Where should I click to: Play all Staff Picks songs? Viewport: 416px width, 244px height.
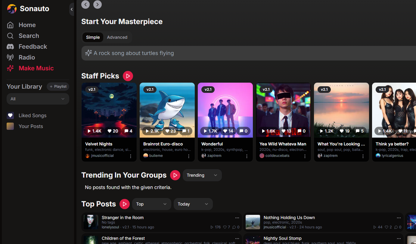(x=128, y=76)
